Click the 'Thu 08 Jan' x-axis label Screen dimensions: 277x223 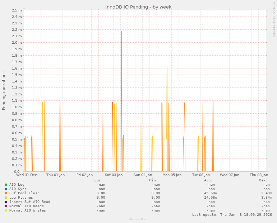[x=259, y=175]
